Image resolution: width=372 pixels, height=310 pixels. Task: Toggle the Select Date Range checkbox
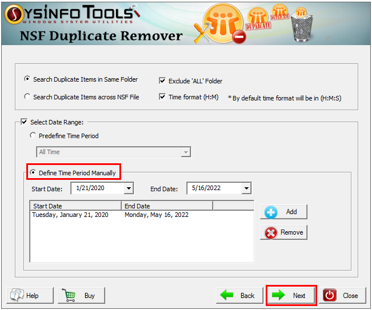[x=24, y=122]
